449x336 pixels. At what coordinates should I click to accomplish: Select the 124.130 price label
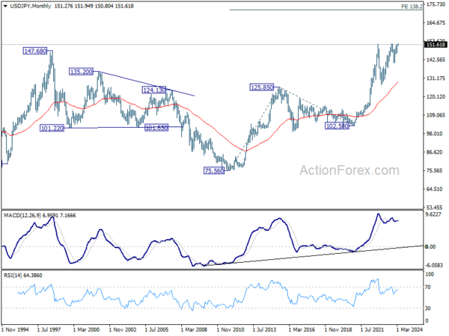coord(153,90)
